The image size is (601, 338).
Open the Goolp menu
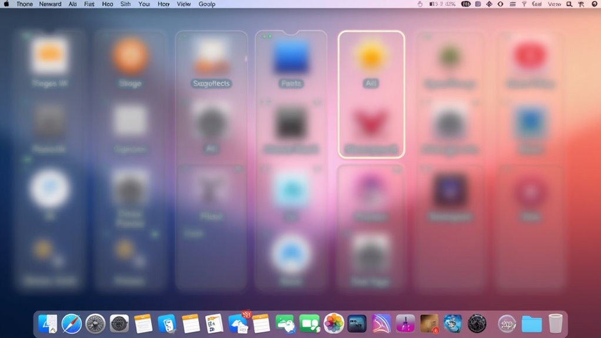[x=207, y=4]
